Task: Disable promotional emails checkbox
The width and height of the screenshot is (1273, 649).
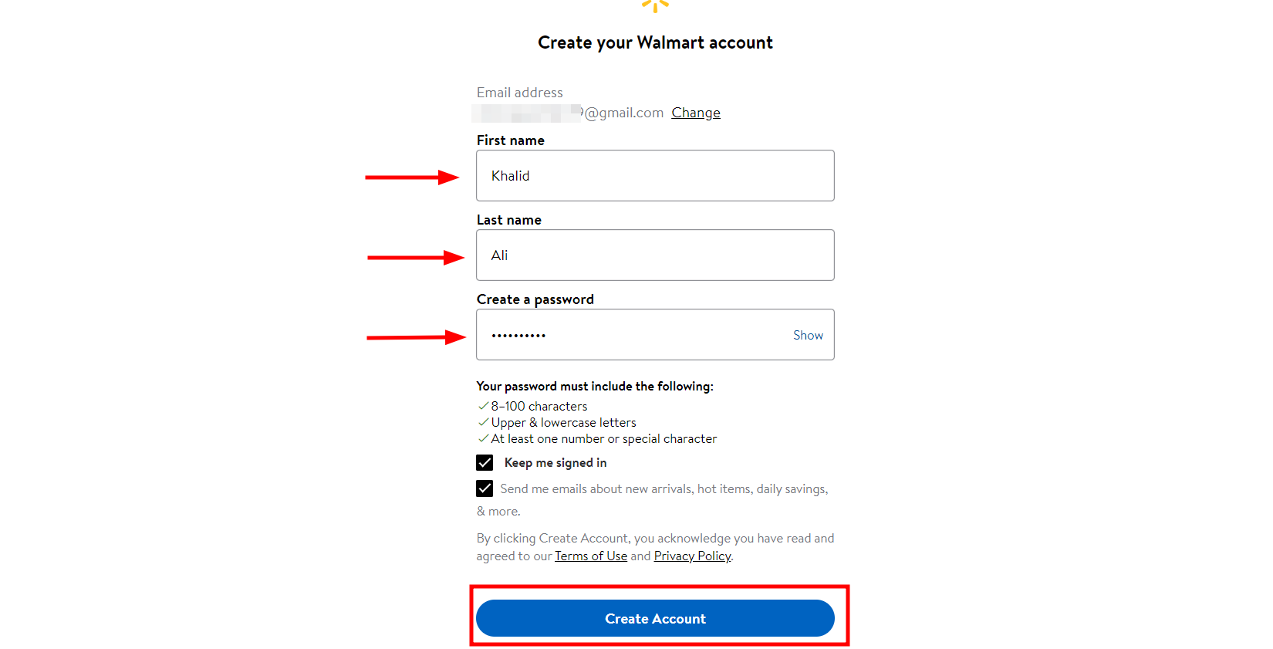Action: pos(485,488)
